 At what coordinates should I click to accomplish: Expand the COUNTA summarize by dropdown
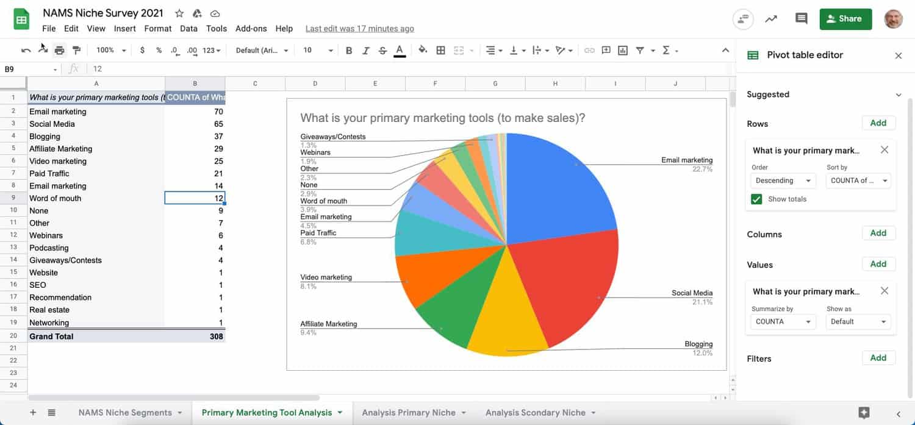[x=783, y=321]
